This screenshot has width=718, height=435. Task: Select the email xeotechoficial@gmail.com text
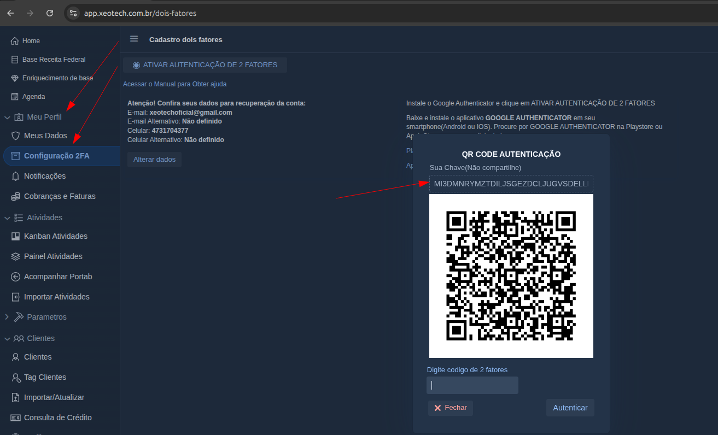[191, 113]
